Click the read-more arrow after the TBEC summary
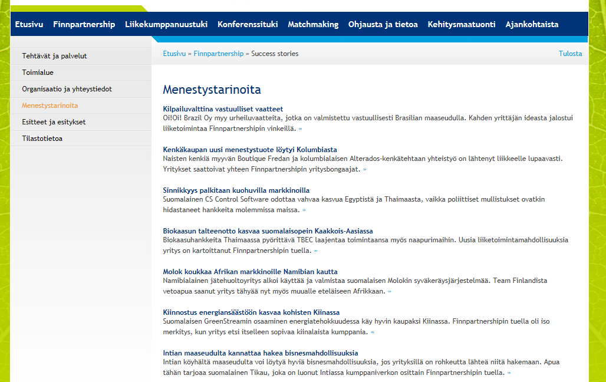606x382 pixels. (316, 251)
